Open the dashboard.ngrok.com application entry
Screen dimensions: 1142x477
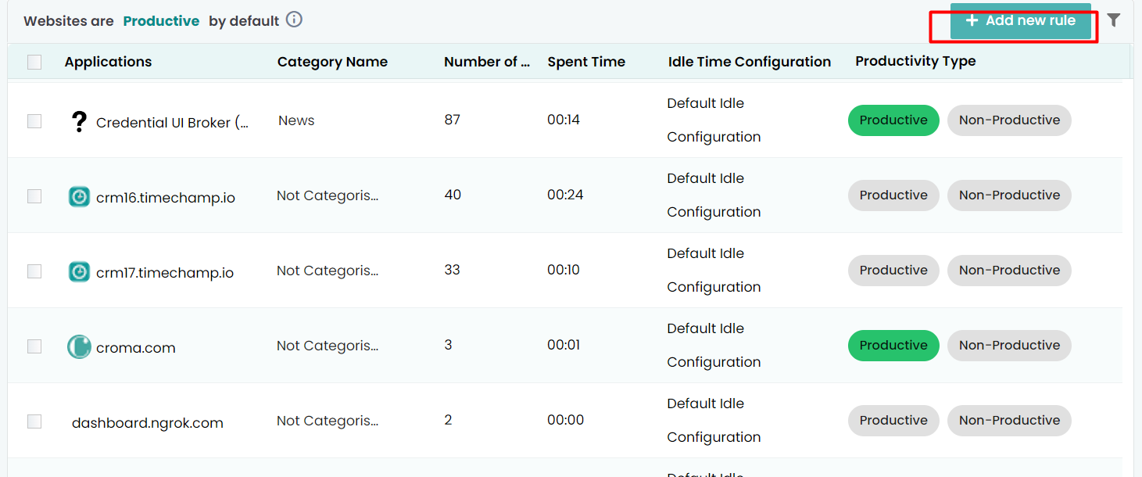coord(148,423)
